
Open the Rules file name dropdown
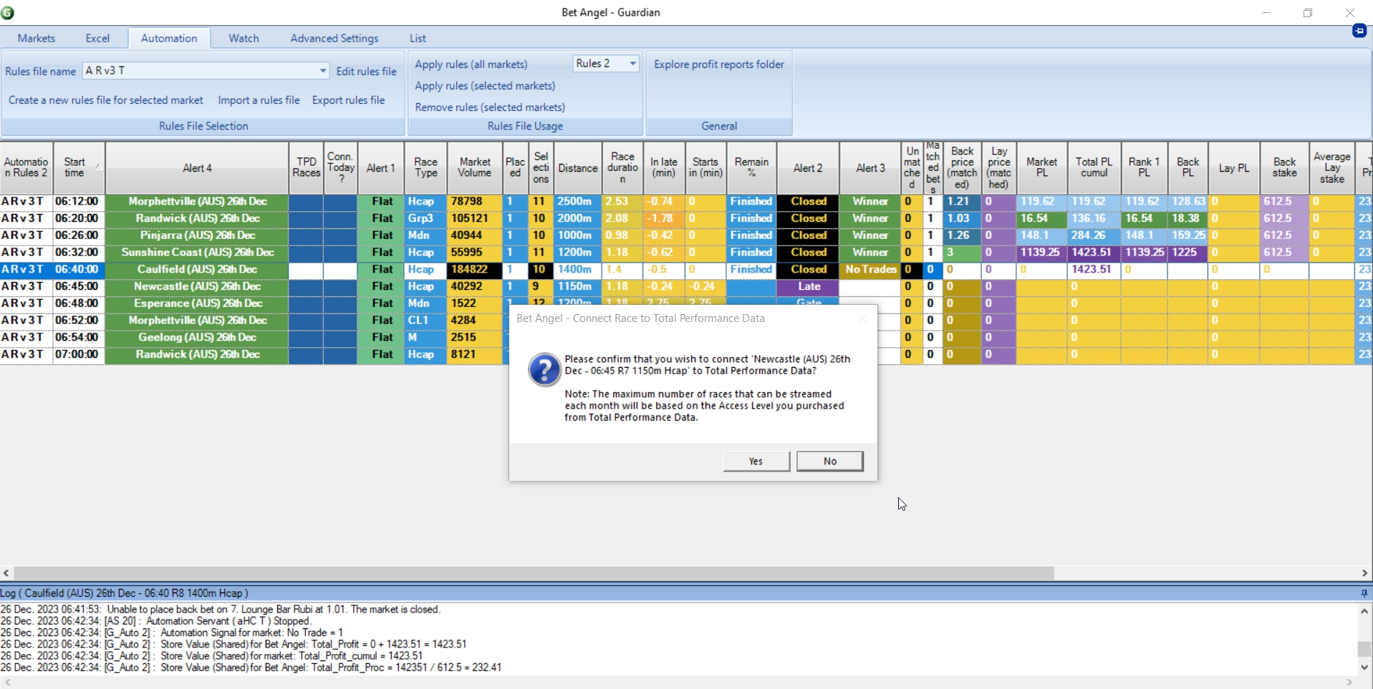pos(323,71)
